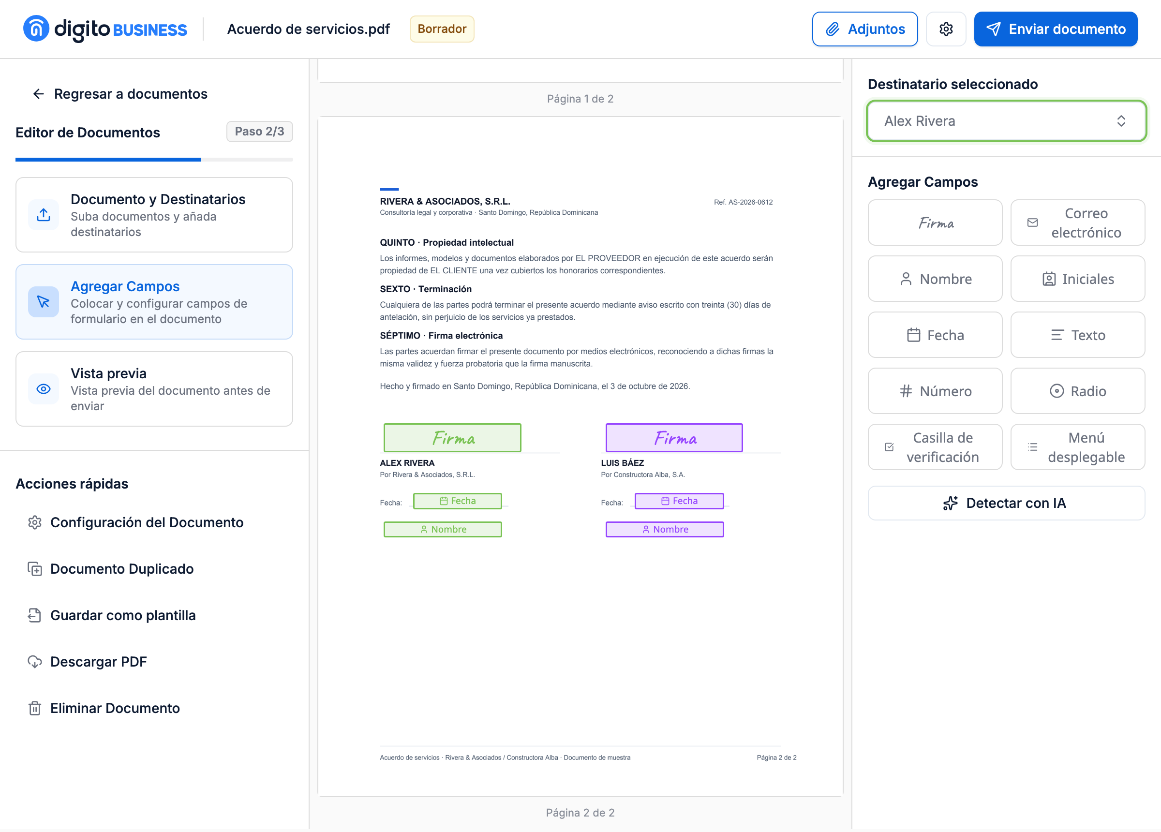The image size is (1161, 832).
Task: Add a Menú desplegable field
Action: pos(1078,447)
